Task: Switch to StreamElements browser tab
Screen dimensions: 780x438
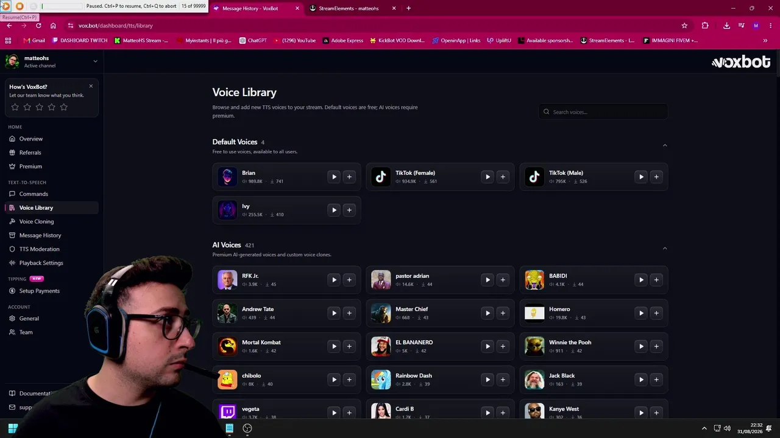Action: (353, 9)
